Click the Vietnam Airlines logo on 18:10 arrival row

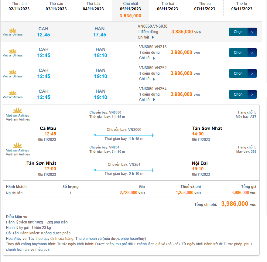12,53
